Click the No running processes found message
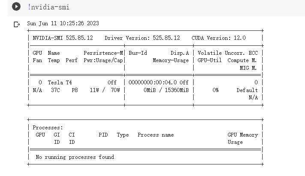Screen dimensions: 305x176 coord(75,157)
